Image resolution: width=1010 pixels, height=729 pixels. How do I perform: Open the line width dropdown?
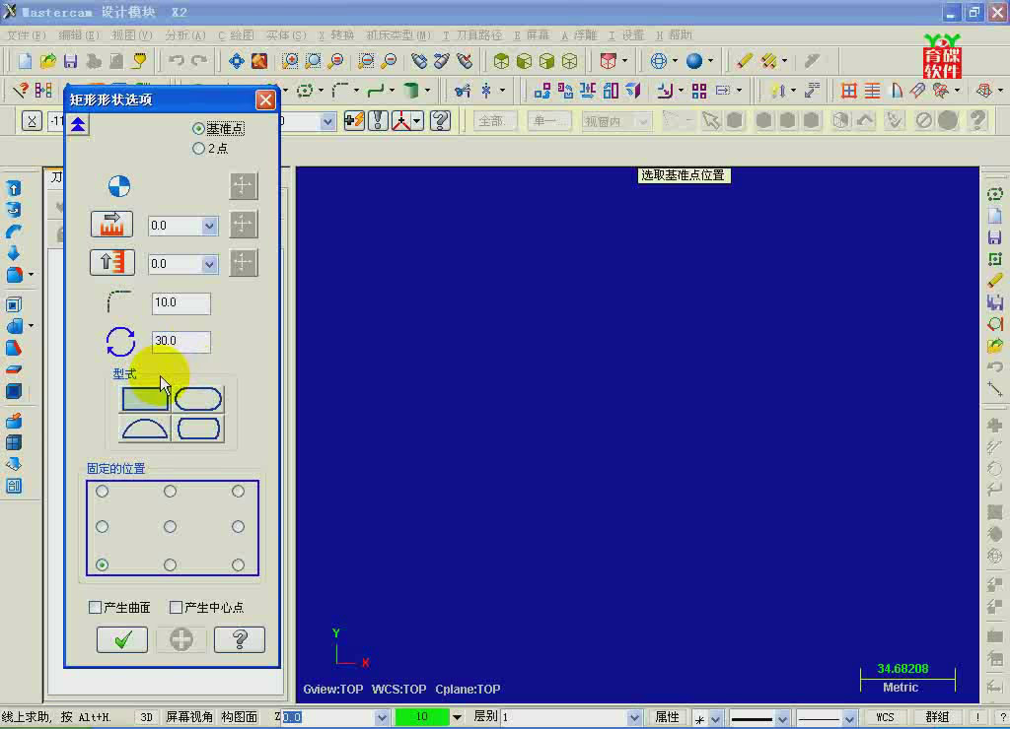pos(849,718)
